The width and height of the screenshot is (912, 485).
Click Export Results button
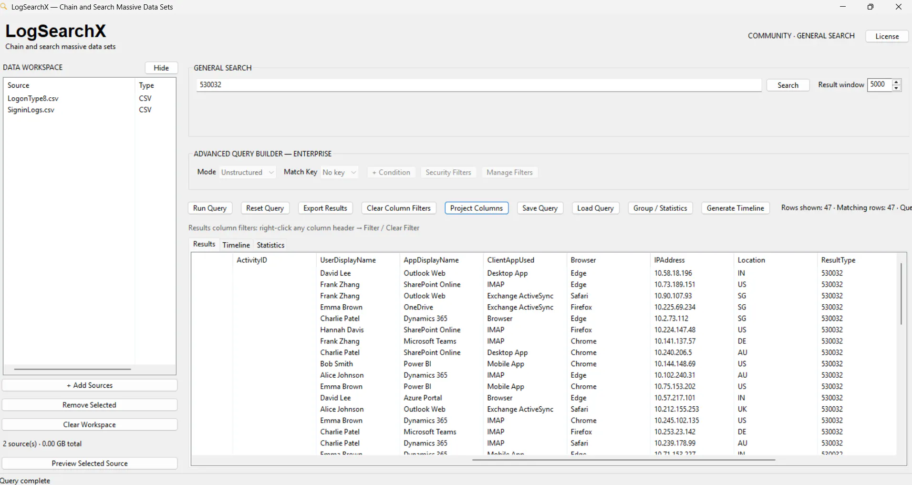325,208
